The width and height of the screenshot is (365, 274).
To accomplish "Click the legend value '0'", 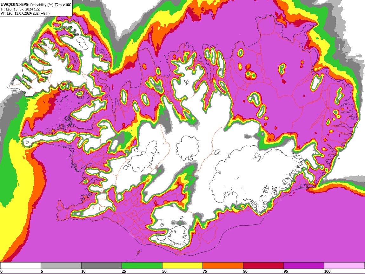I will [x=1, y=271].
